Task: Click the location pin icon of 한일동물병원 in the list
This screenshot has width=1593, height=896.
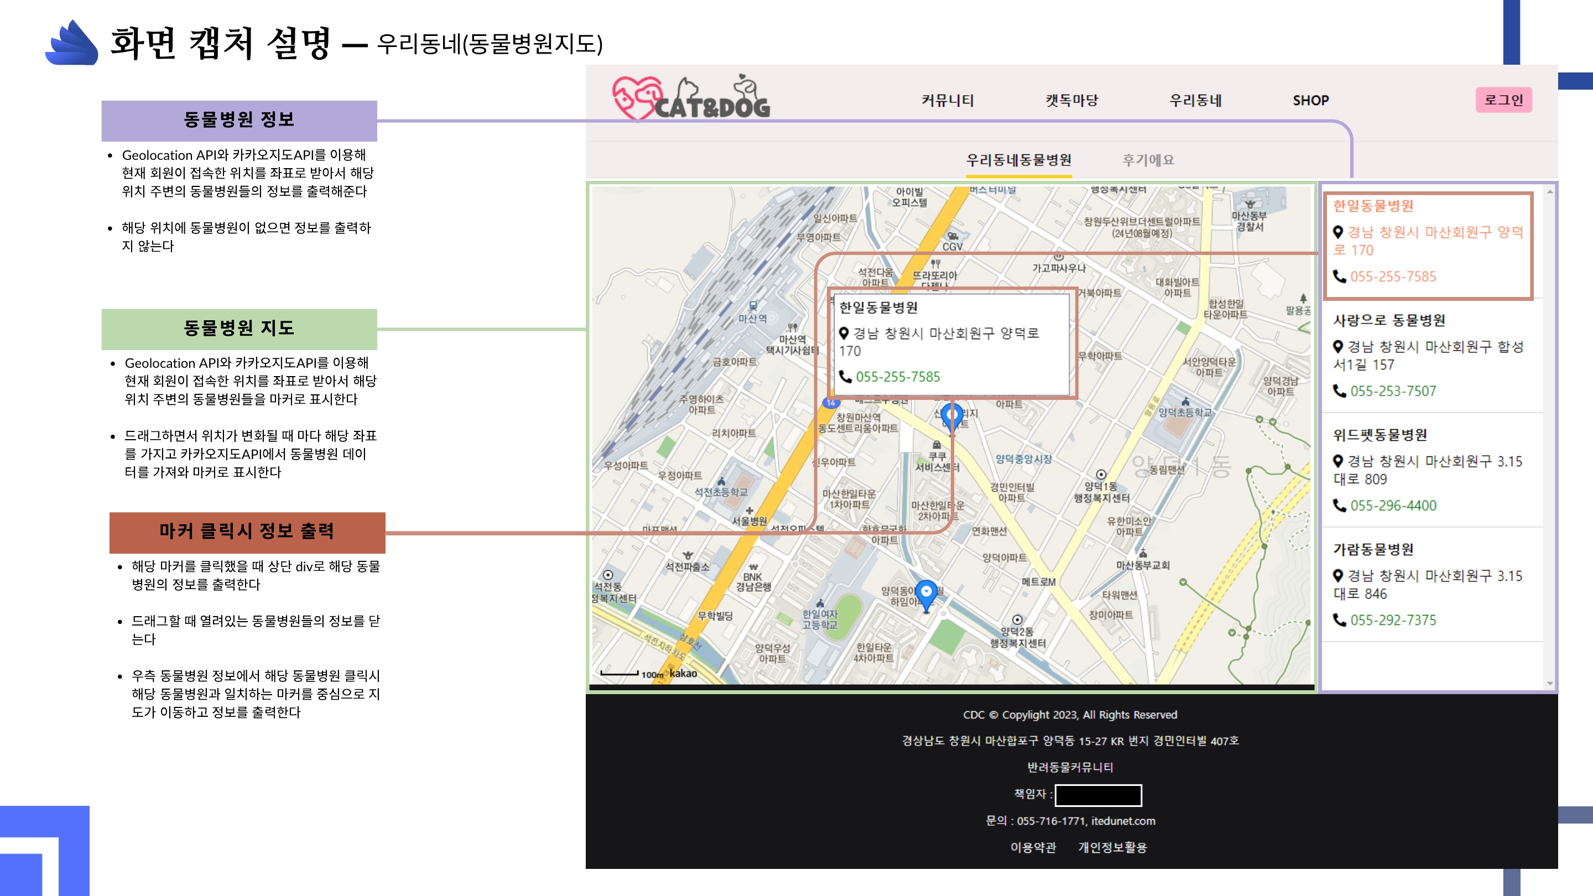Action: 1337,232
